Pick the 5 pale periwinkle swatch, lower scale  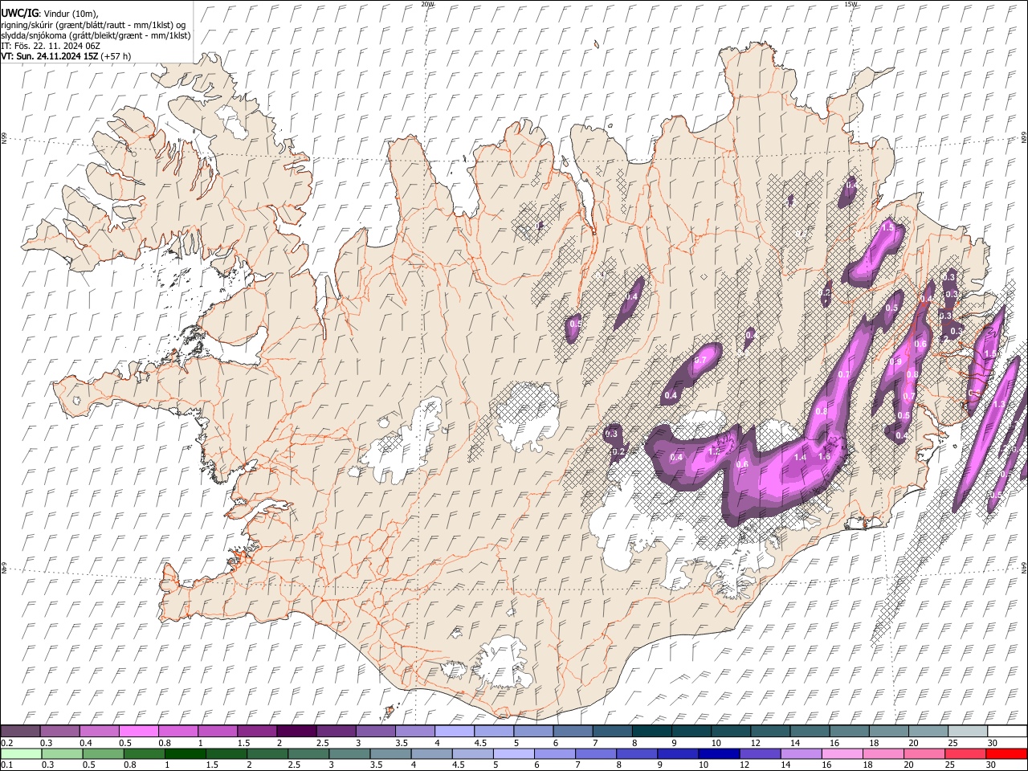point(513,753)
